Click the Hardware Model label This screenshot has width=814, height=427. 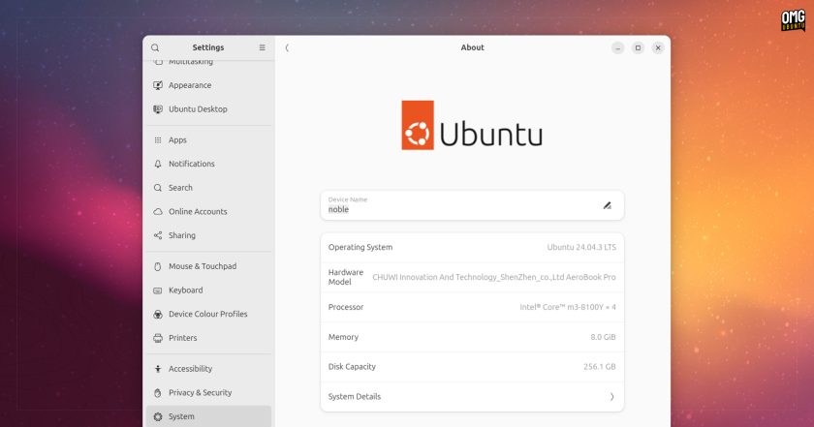tap(346, 277)
